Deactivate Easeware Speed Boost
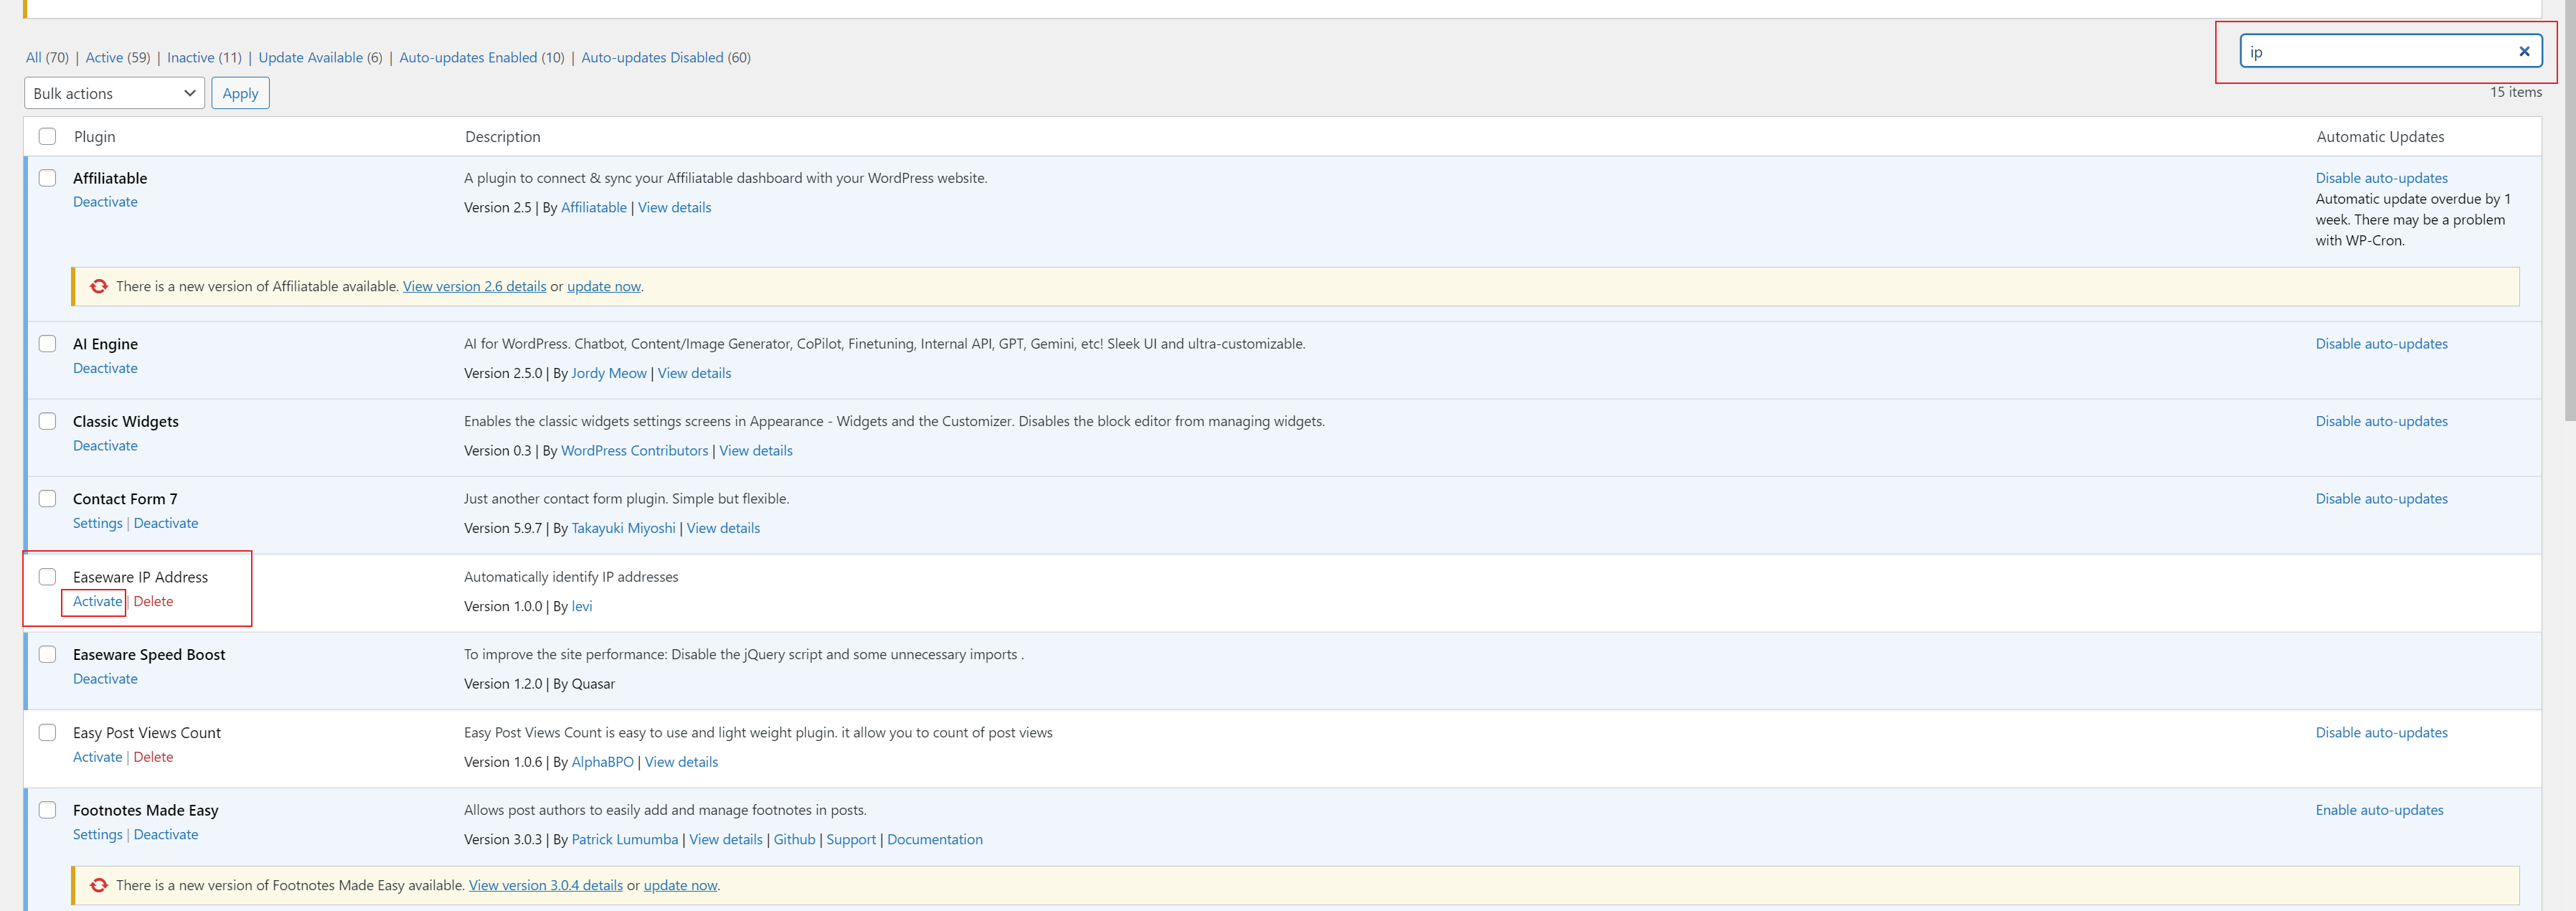This screenshot has height=911, width=2576. click(105, 679)
